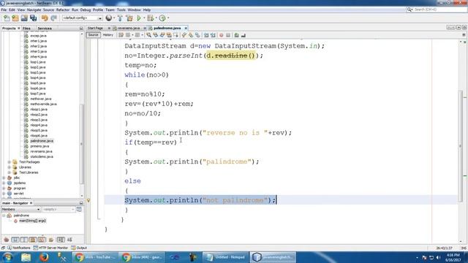Click the Last Edit icon in editor toolbar
Image resolution: width=468 pixels, height=263 pixels.
[121, 35]
